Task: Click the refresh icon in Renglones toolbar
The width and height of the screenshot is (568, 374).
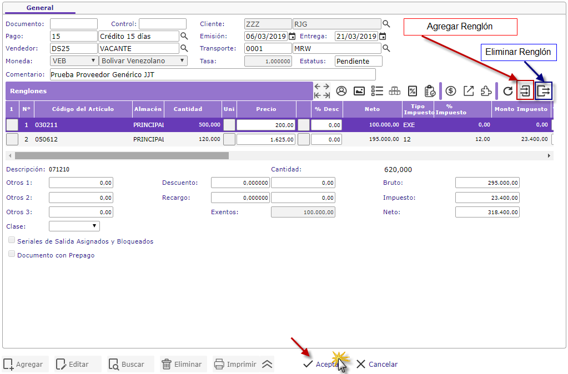Action: click(507, 91)
